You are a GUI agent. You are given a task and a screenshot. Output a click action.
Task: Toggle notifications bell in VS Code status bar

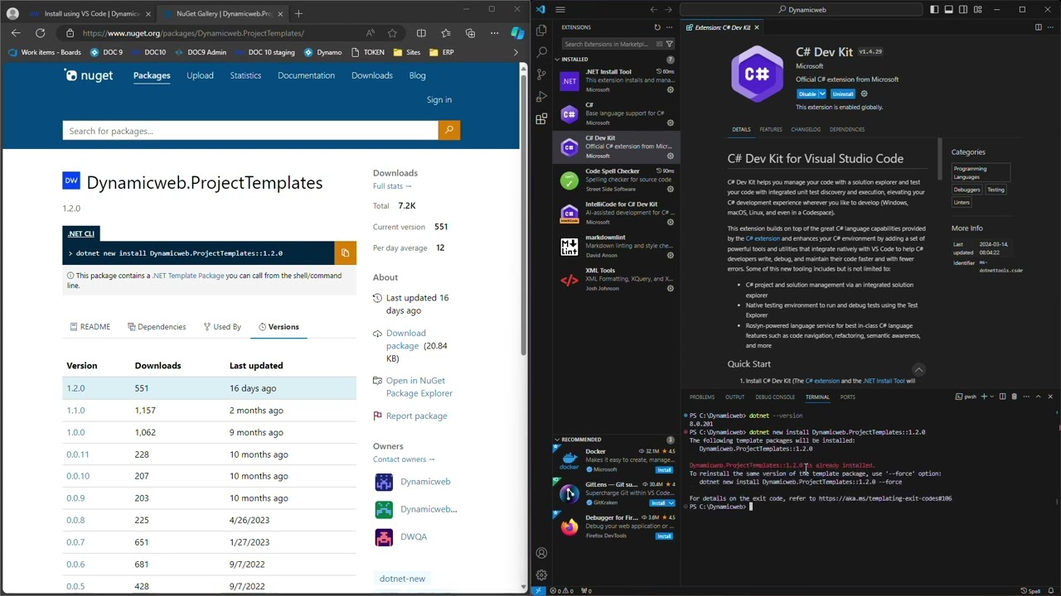pyautogui.click(x=1050, y=591)
